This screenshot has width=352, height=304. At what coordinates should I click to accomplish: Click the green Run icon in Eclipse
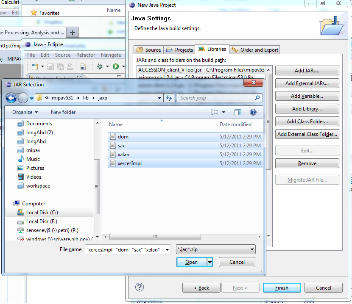click(115, 66)
